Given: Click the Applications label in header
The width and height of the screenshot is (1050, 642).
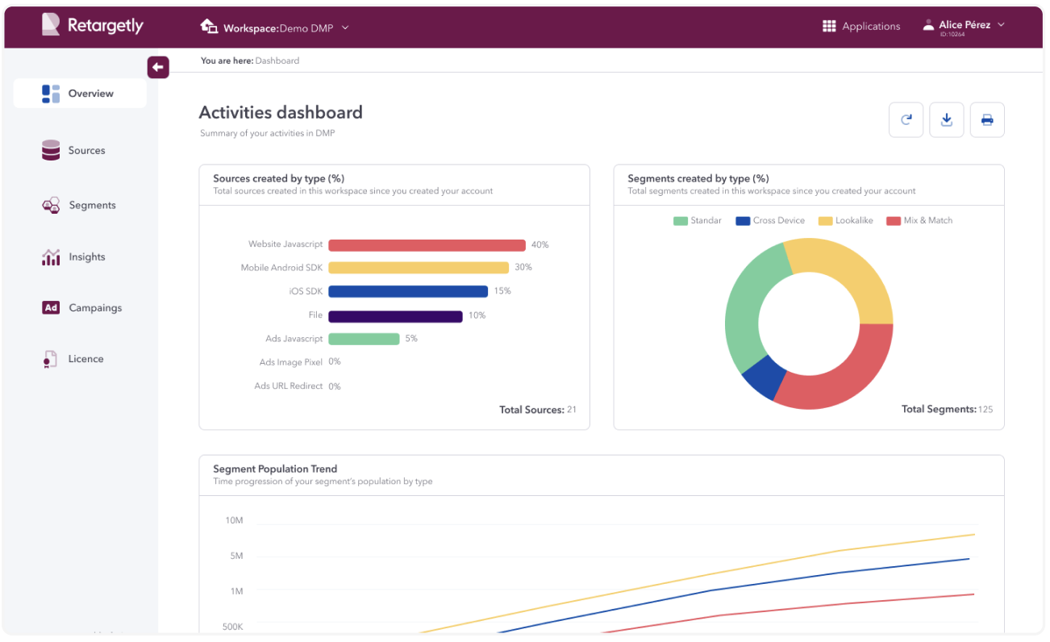Looking at the screenshot, I should point(871,27).
